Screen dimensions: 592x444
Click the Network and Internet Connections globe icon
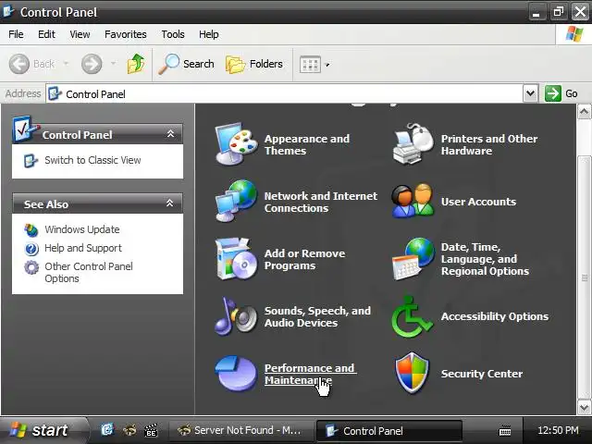point(236,201)
